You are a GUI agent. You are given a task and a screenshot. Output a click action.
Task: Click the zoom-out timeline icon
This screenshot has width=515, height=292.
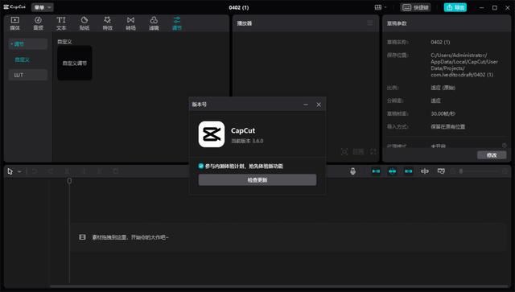coord(453,171)
